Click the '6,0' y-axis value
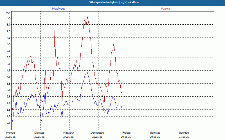225x140 pixels. (x=9, y=51)
